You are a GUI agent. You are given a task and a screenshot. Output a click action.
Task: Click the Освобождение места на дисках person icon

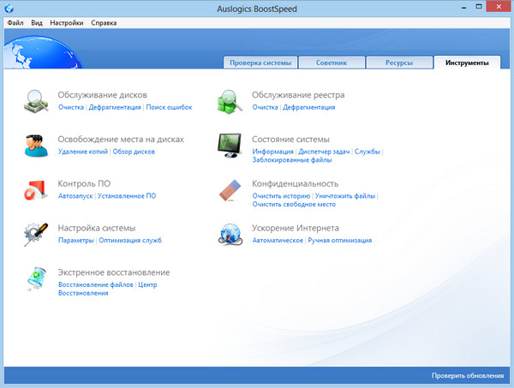(34, 146)
